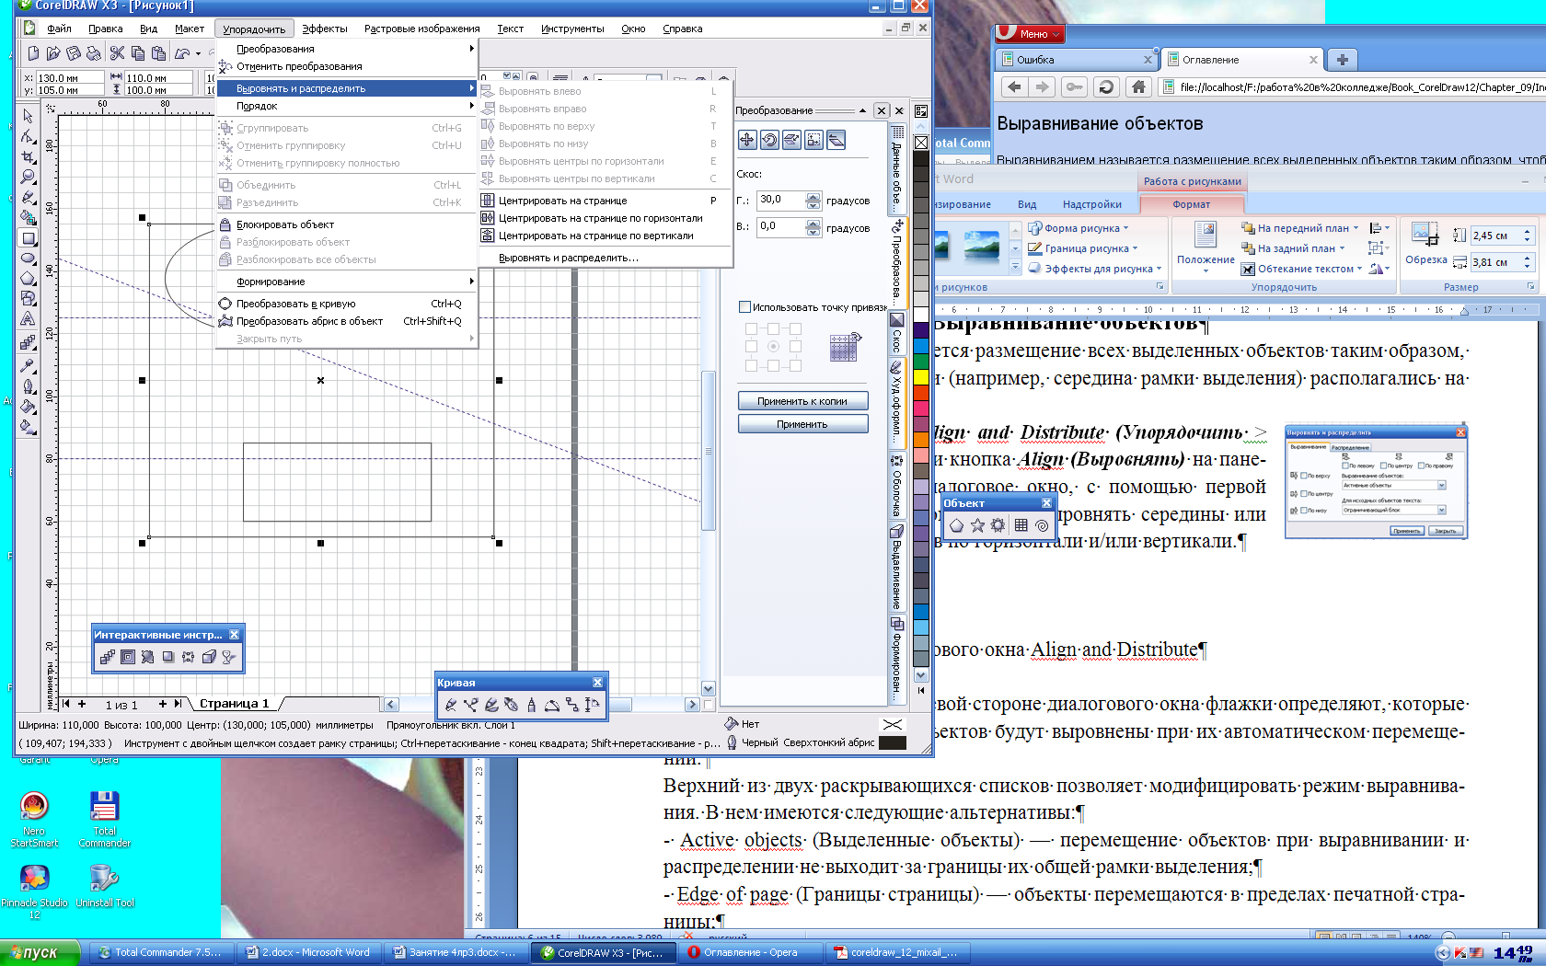Pick the yellow swatch in the color palette
The height and width of the screenshot is (966, 1546).
point(921,375)
